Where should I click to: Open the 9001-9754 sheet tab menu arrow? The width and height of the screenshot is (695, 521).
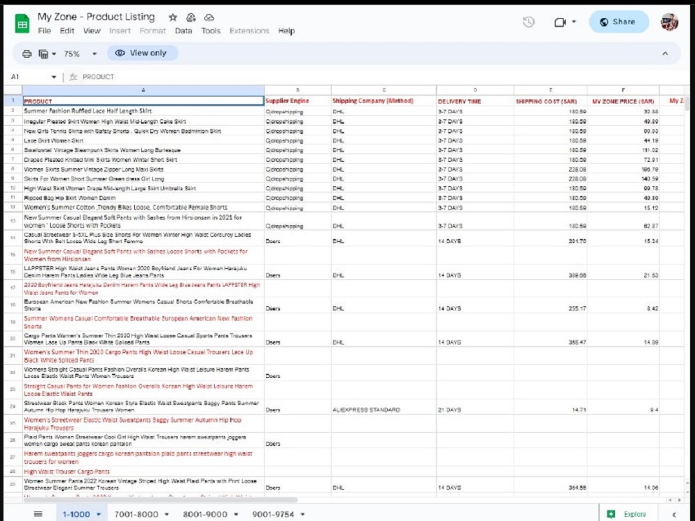303,514
